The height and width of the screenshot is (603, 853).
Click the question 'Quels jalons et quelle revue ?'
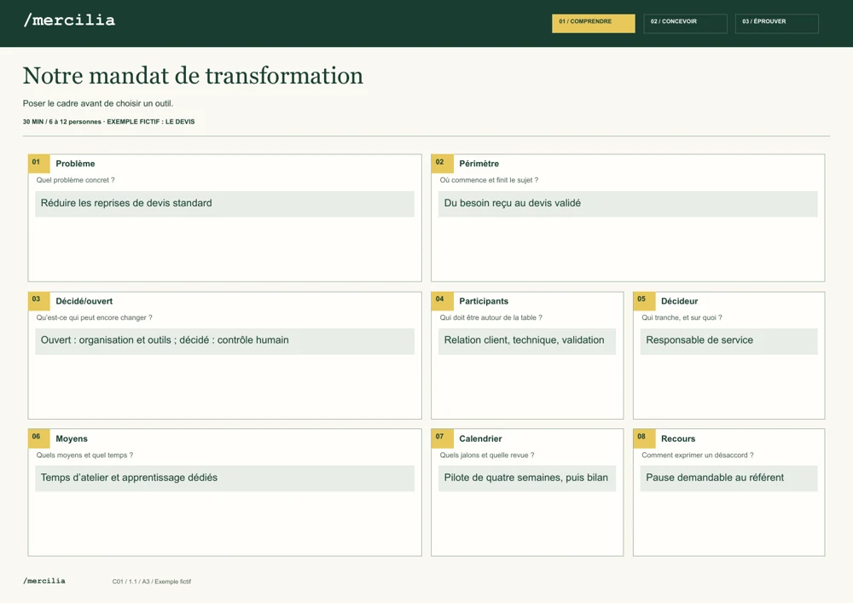tap(487, 455)
